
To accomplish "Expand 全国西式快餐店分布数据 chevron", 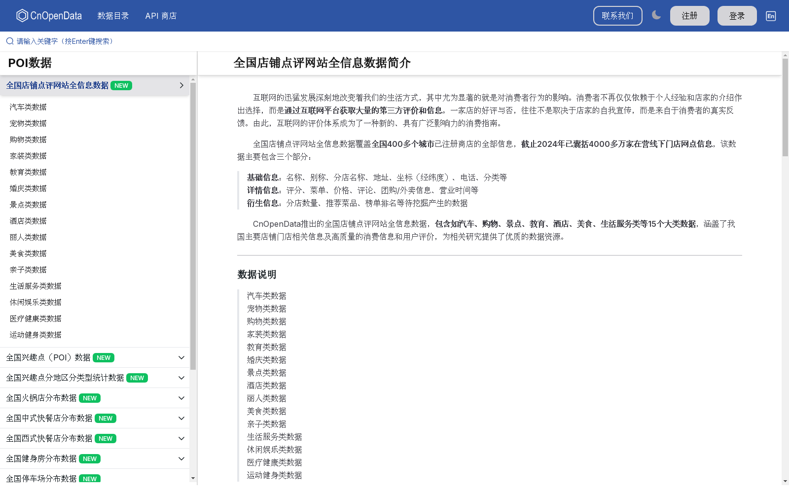I will tap(181, 438).
